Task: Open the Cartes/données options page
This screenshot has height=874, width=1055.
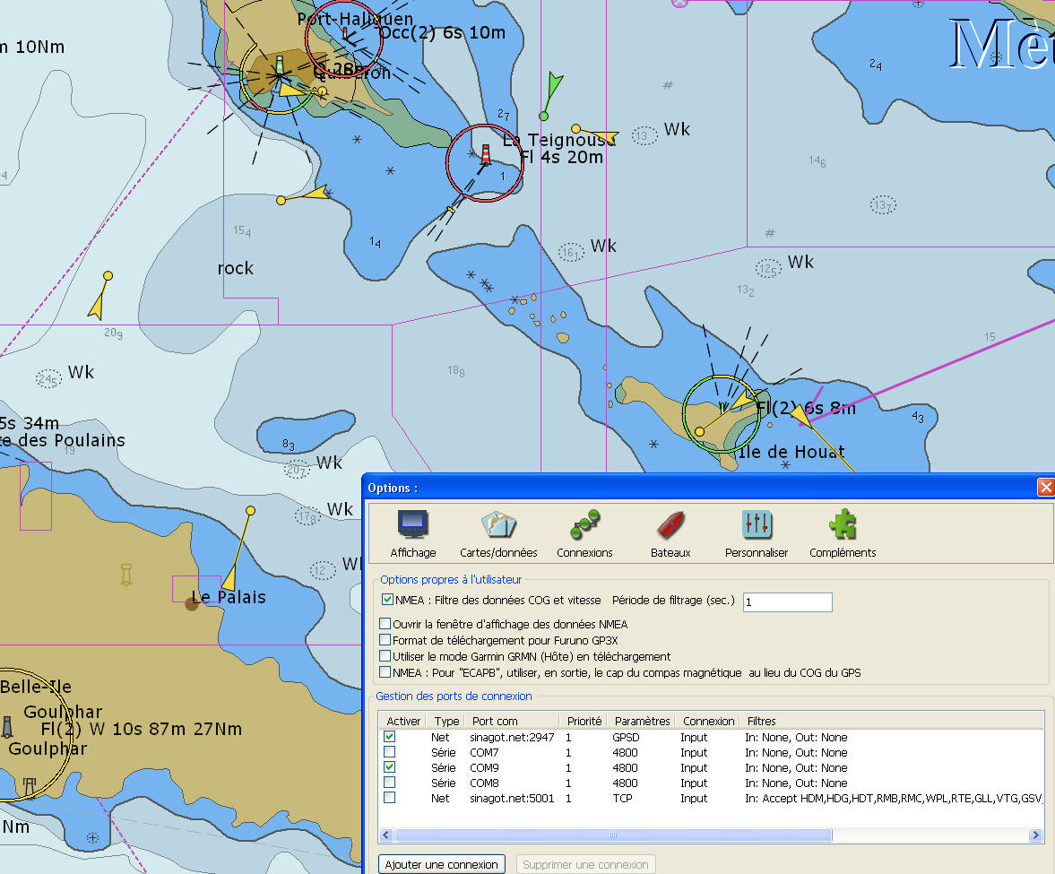Action: pyautogui.click(x=498, y=525)
